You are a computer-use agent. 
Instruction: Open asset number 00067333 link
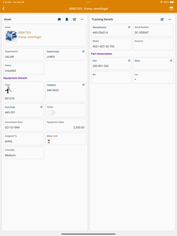[25, 33]
